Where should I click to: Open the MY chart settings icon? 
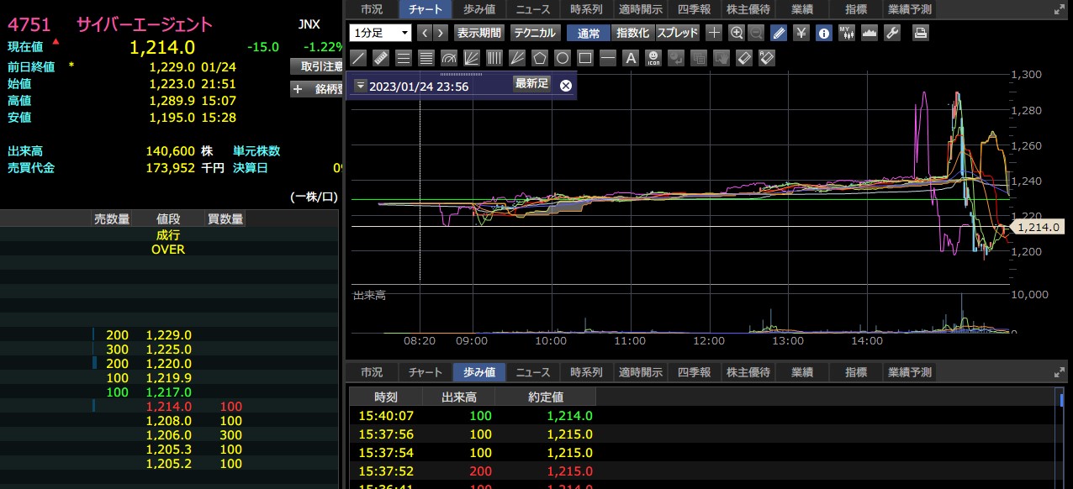pos(847,33)
